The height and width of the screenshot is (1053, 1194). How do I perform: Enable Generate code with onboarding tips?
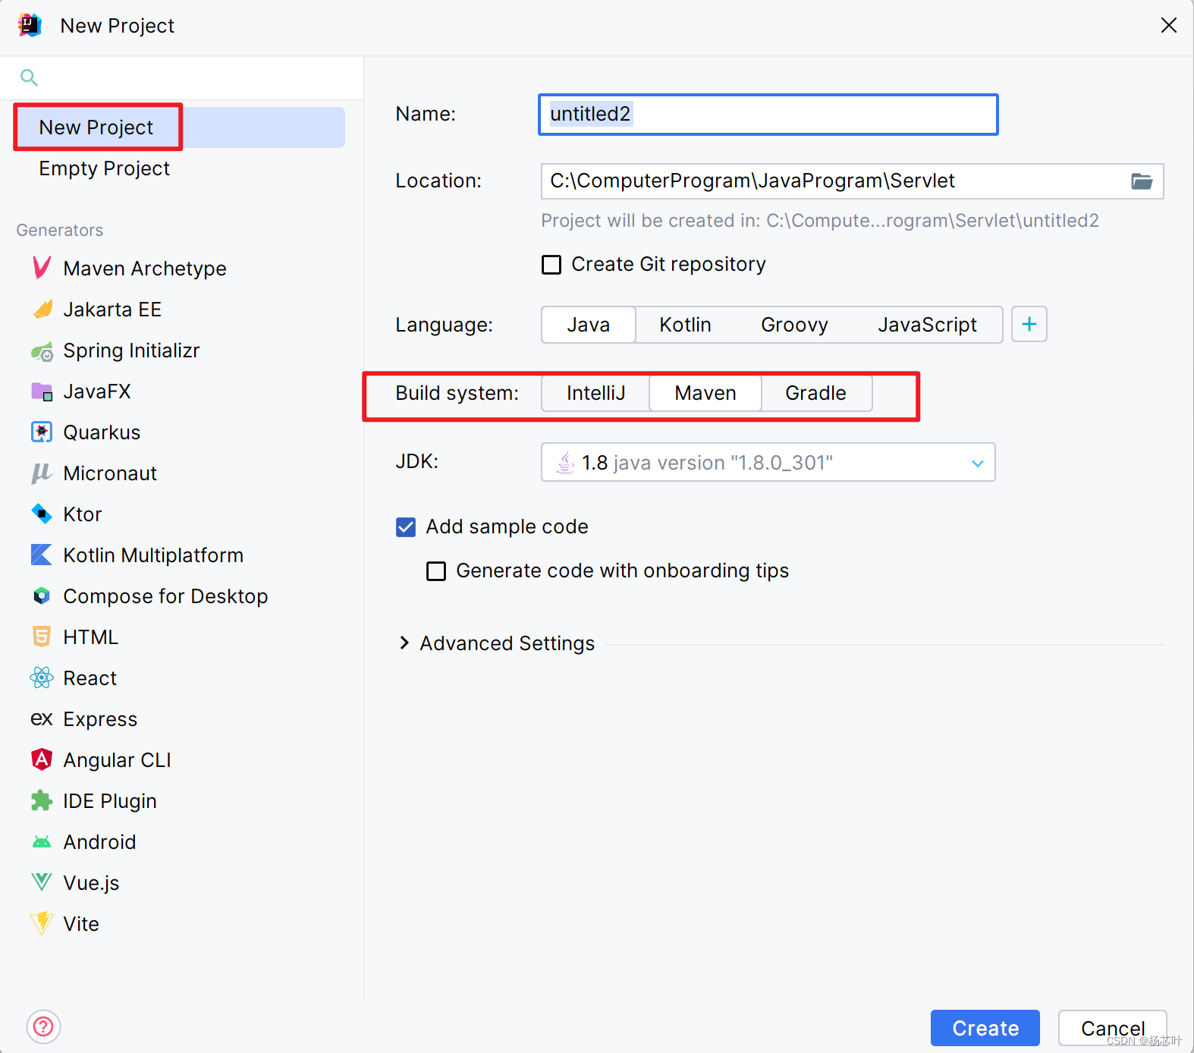coord(436,571)
